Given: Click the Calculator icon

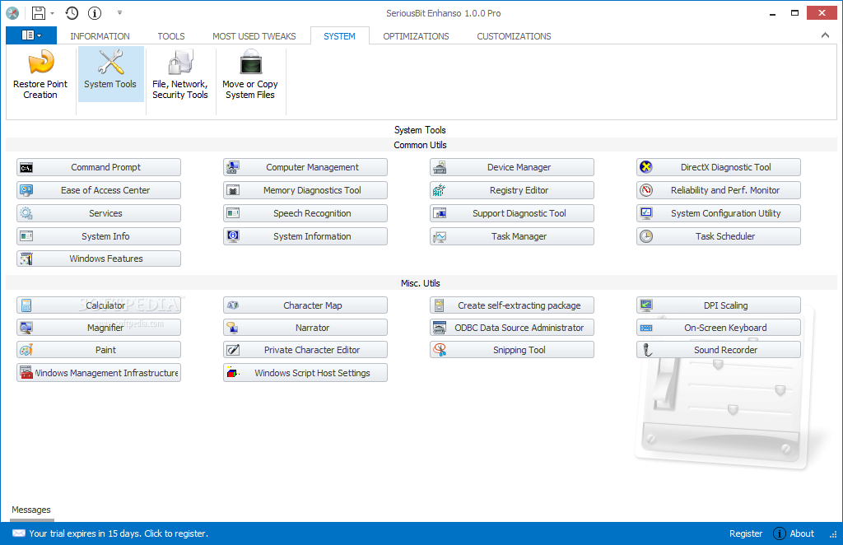Looking at the screenshot, I should [x=26, y=305].
